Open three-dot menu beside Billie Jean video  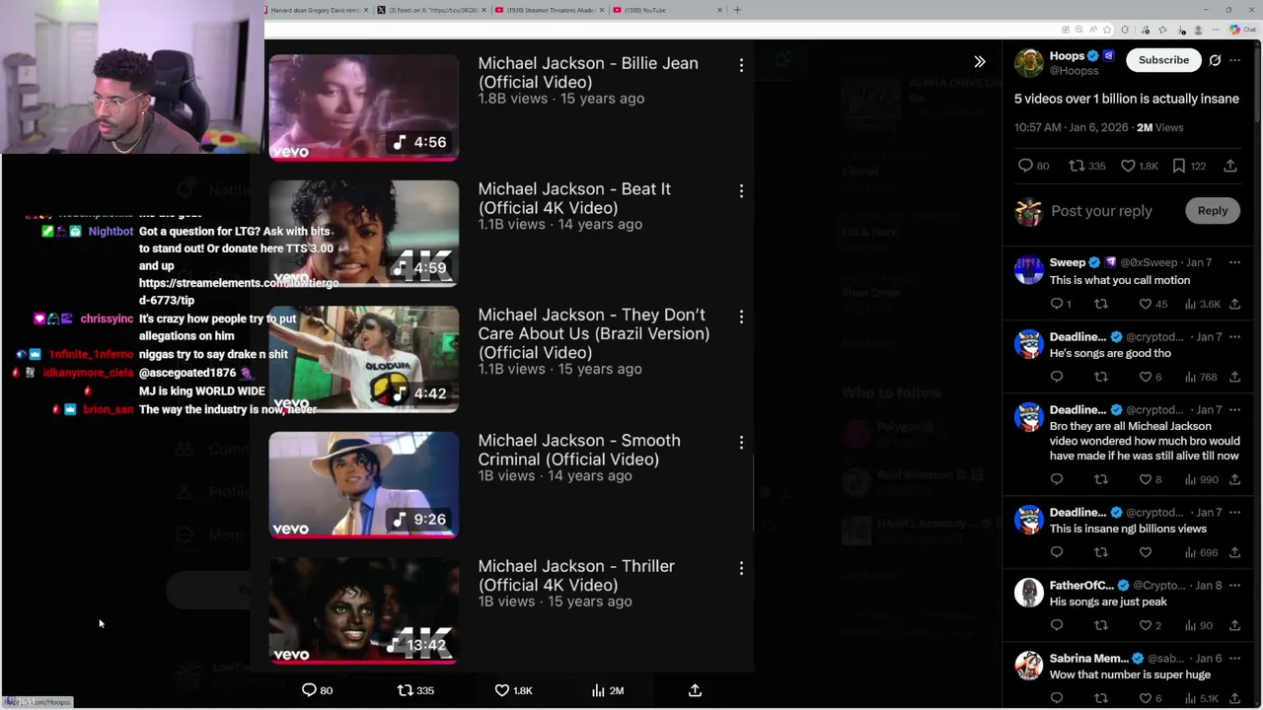[741, 65]
